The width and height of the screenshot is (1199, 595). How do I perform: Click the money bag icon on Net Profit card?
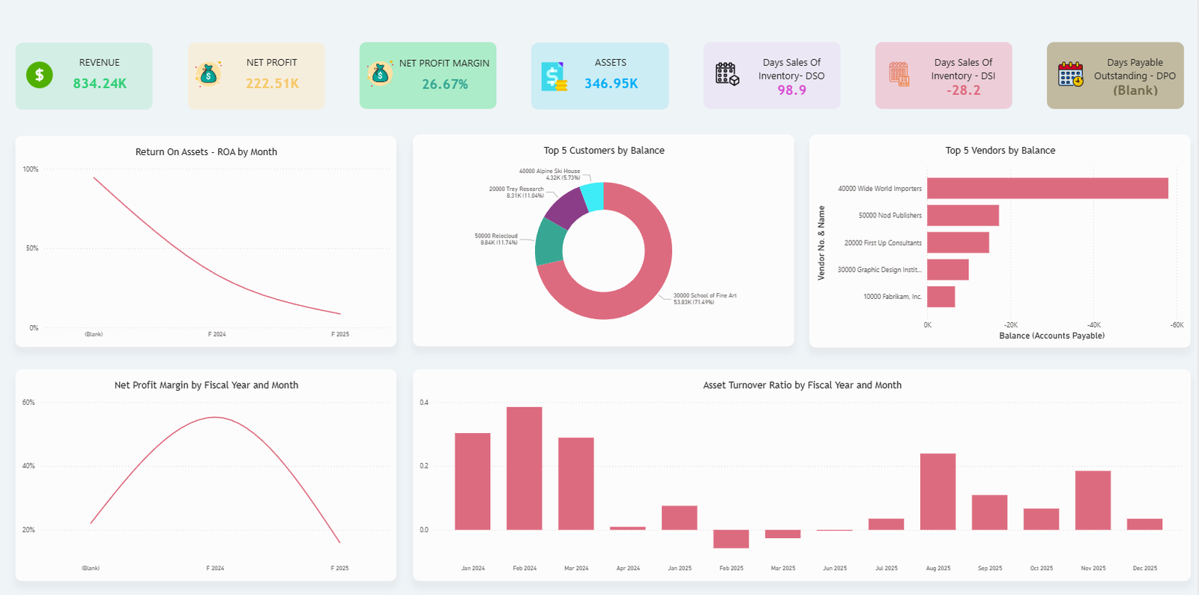(x=208, y=74)
